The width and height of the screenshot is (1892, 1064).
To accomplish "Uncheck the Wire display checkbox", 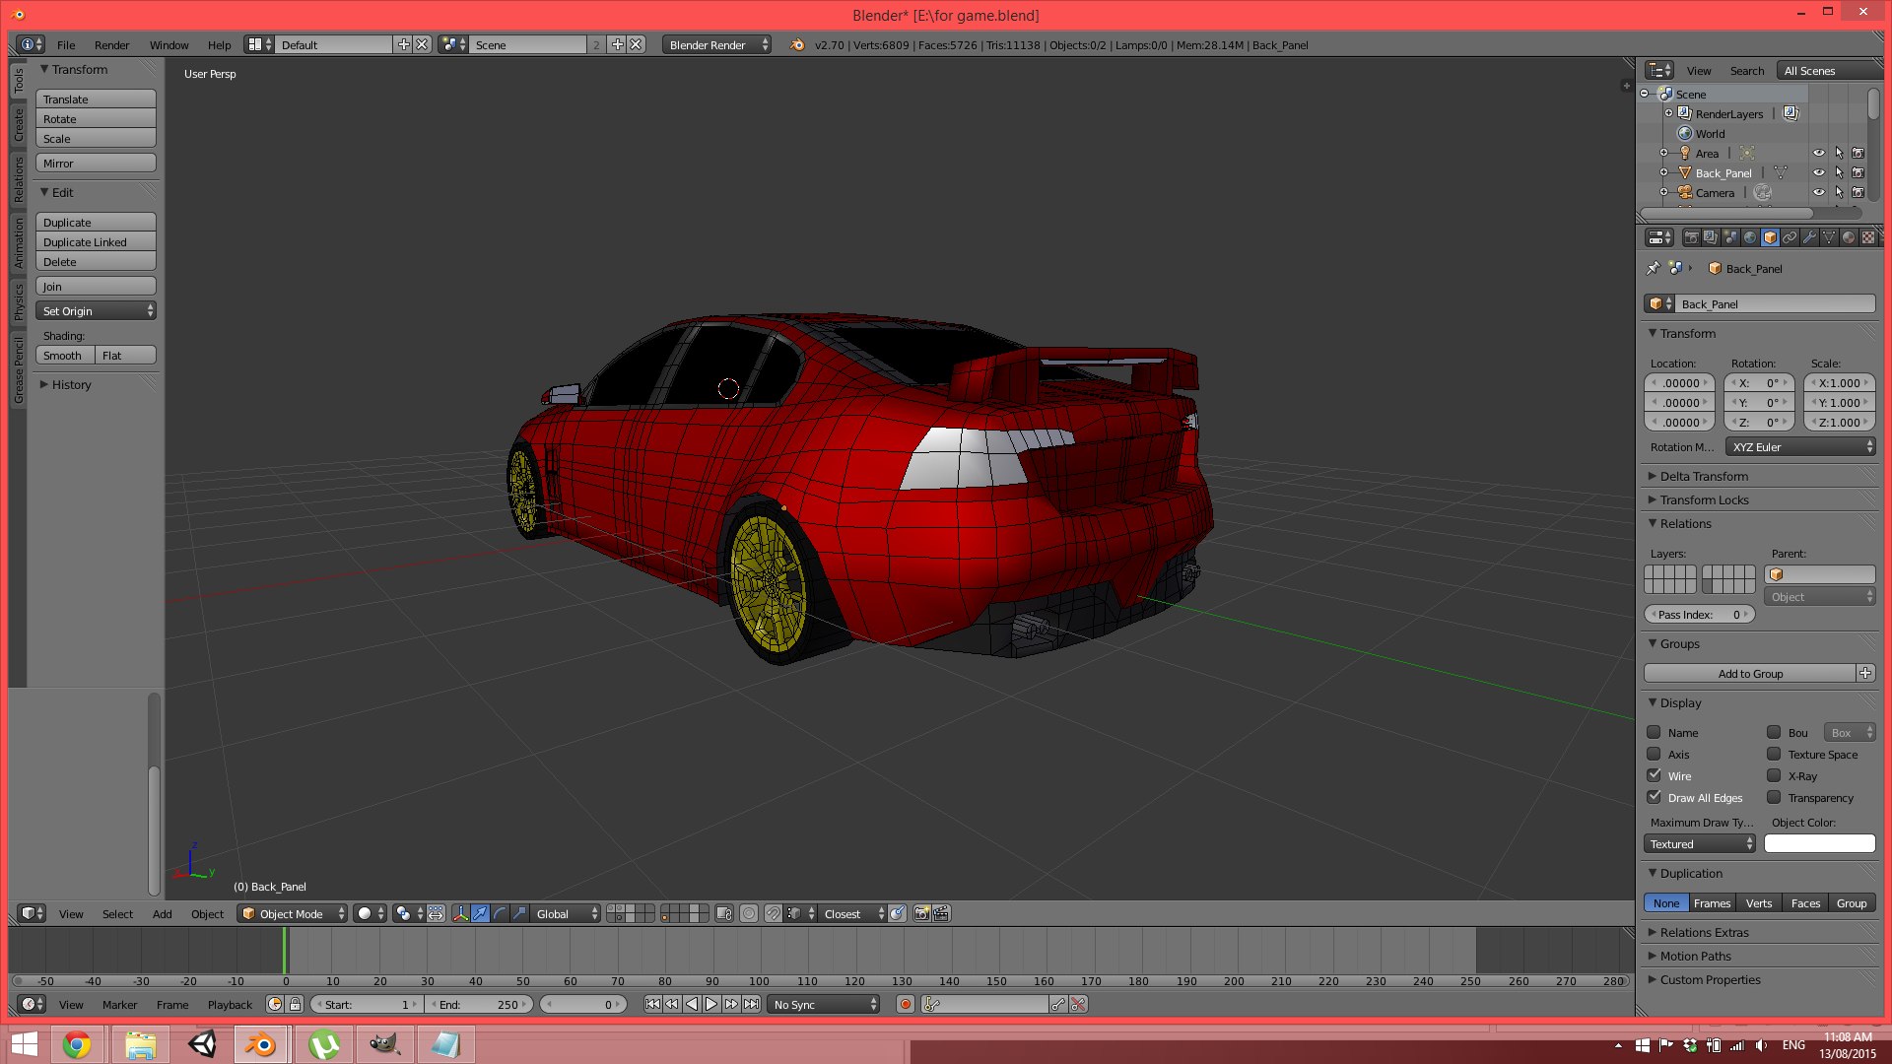I will [x=1654, y=776].
